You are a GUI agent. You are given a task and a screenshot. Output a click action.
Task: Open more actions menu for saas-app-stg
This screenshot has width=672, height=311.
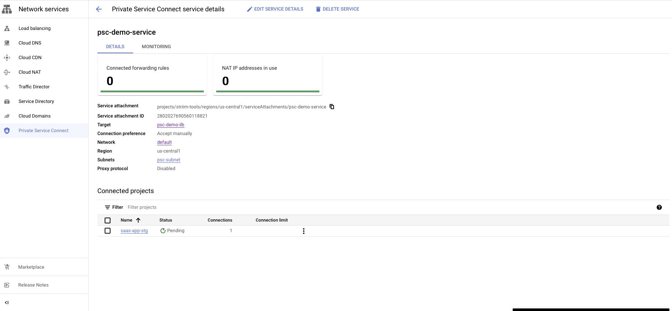click(303, 231)
